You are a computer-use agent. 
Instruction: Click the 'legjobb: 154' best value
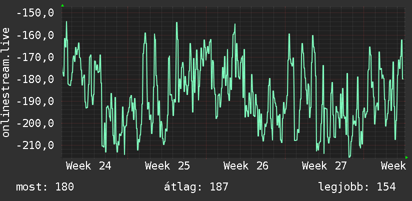357,187
